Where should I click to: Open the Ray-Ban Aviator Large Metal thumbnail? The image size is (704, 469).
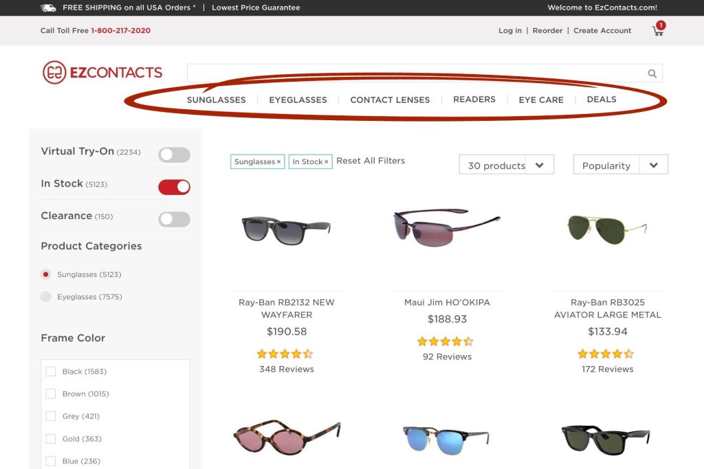coord(607,229)
